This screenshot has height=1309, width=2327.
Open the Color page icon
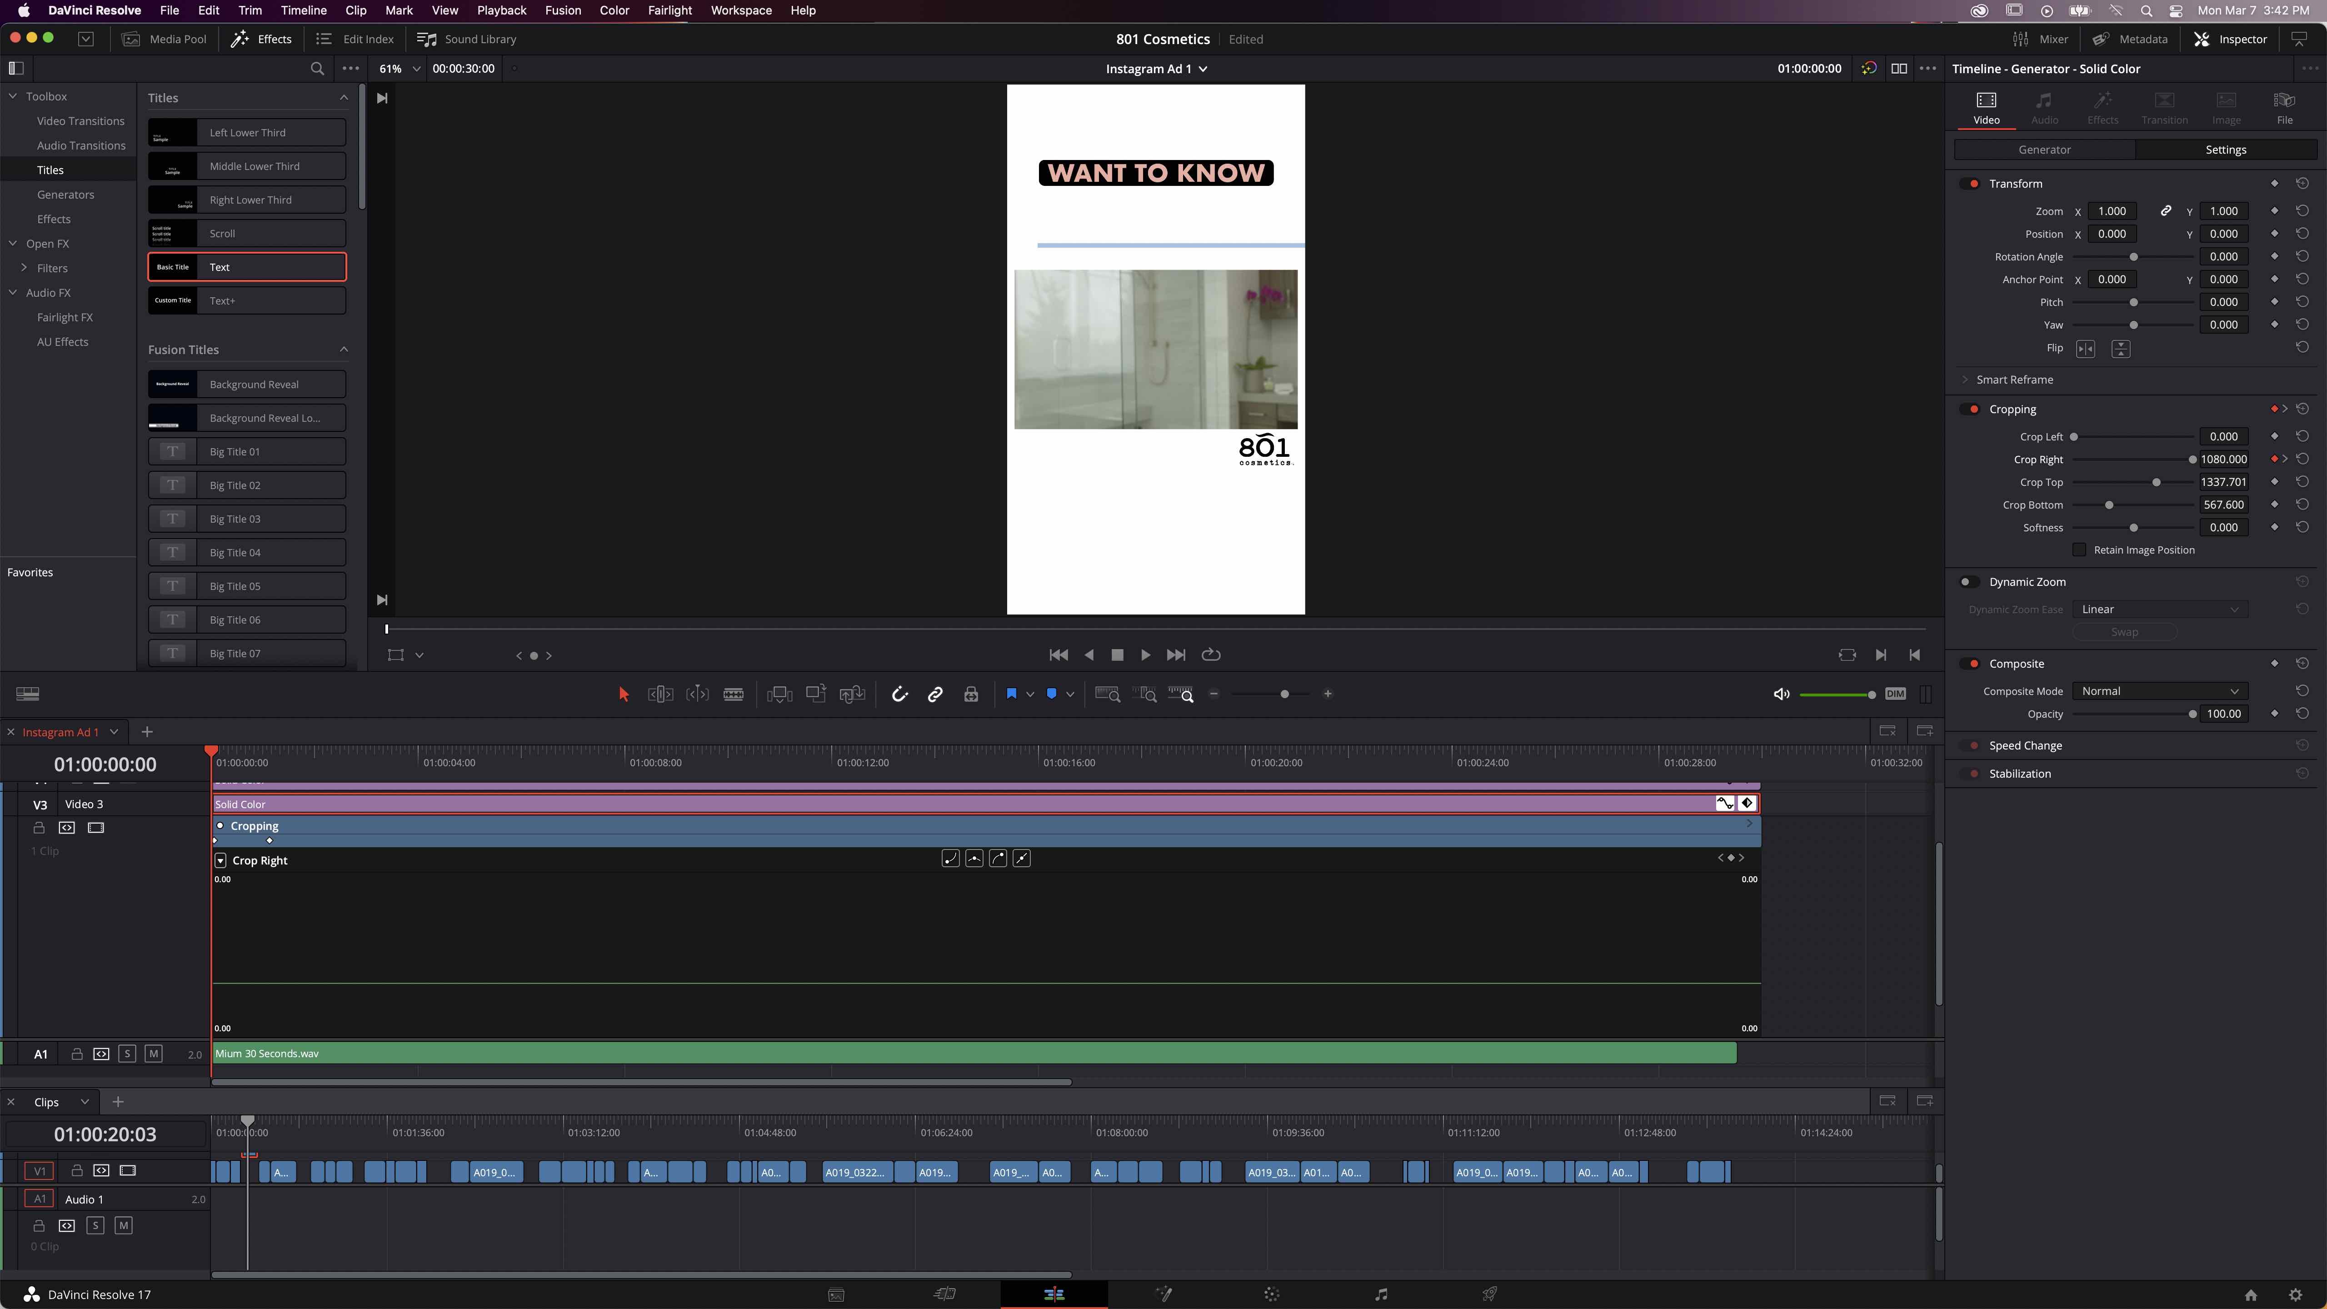pyautogui.click(x=1272, y=1294)
